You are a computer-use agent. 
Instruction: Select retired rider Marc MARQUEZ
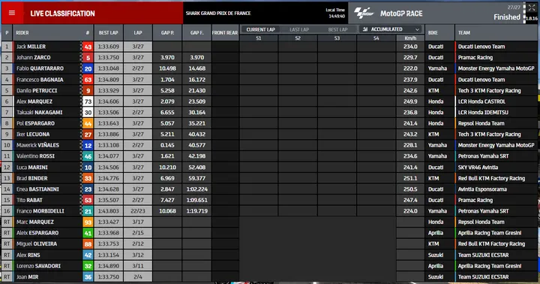point(35,222)
